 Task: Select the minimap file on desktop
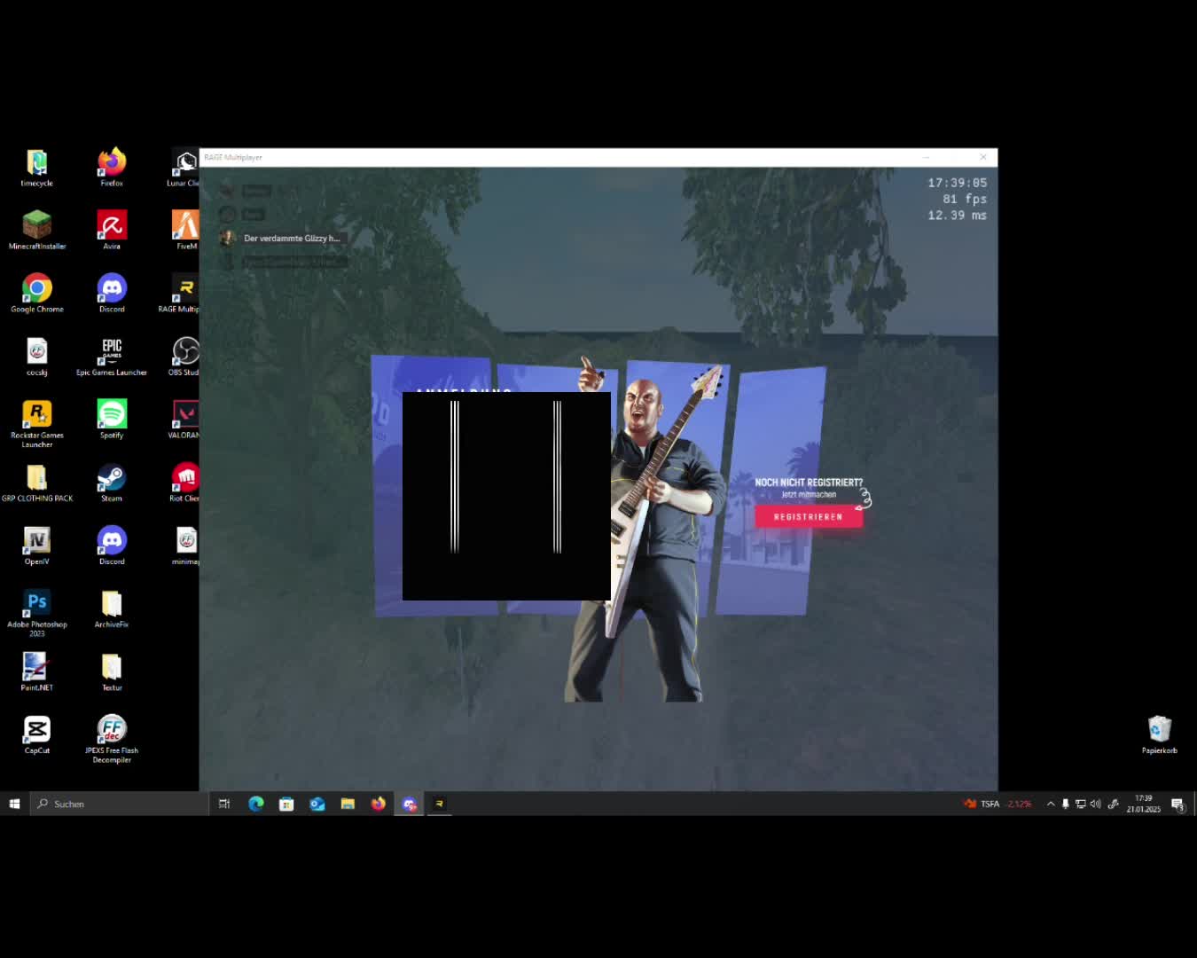tap(185, 546)
